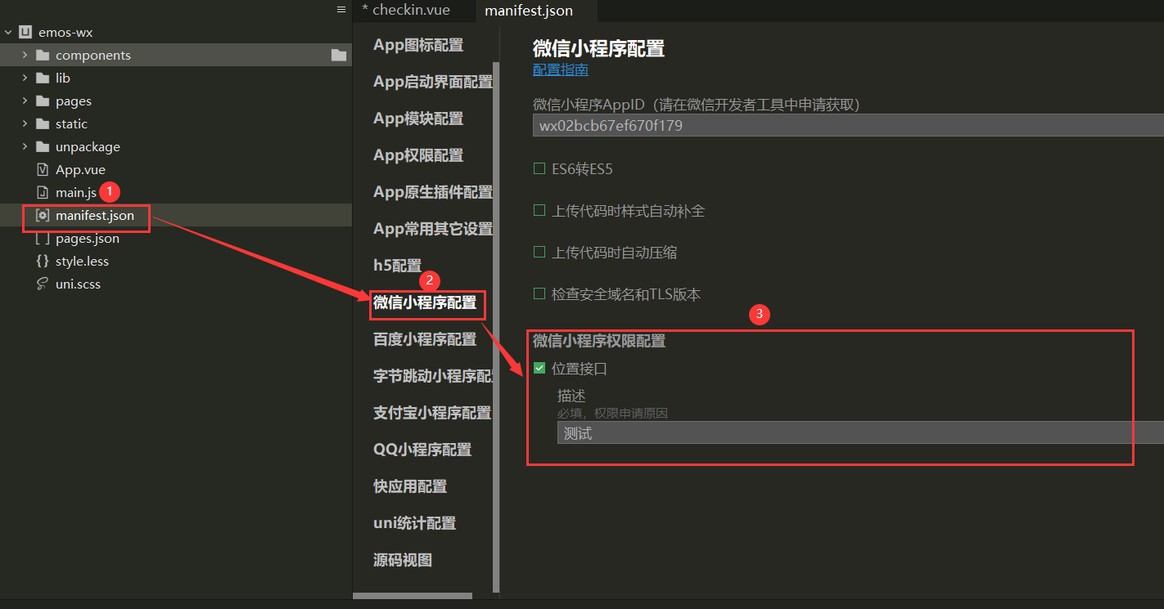Select style.less in the project tree
Image resolution: width=1164 pixels, height=609 pixels.
(x=82, y=262)
